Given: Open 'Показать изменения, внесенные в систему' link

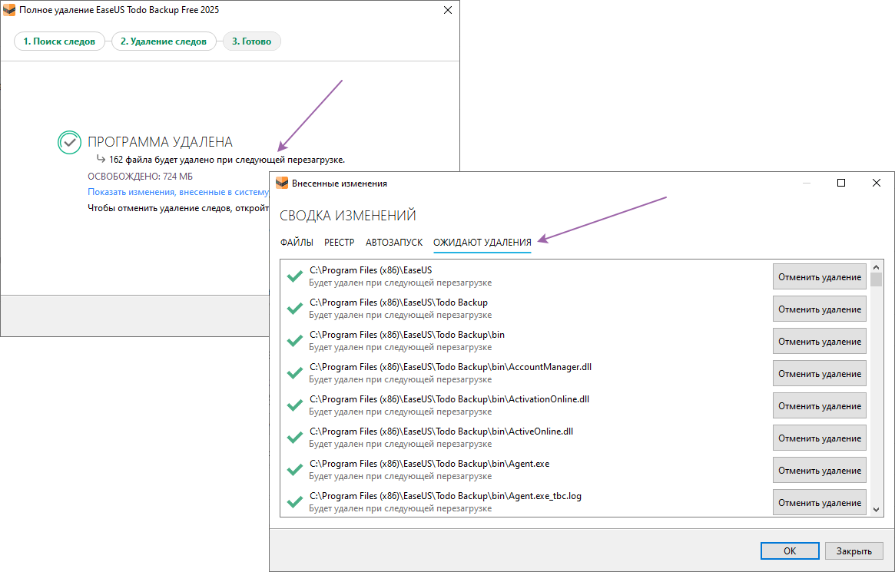Looking at the screenshot, I should [x=178, y=192].
